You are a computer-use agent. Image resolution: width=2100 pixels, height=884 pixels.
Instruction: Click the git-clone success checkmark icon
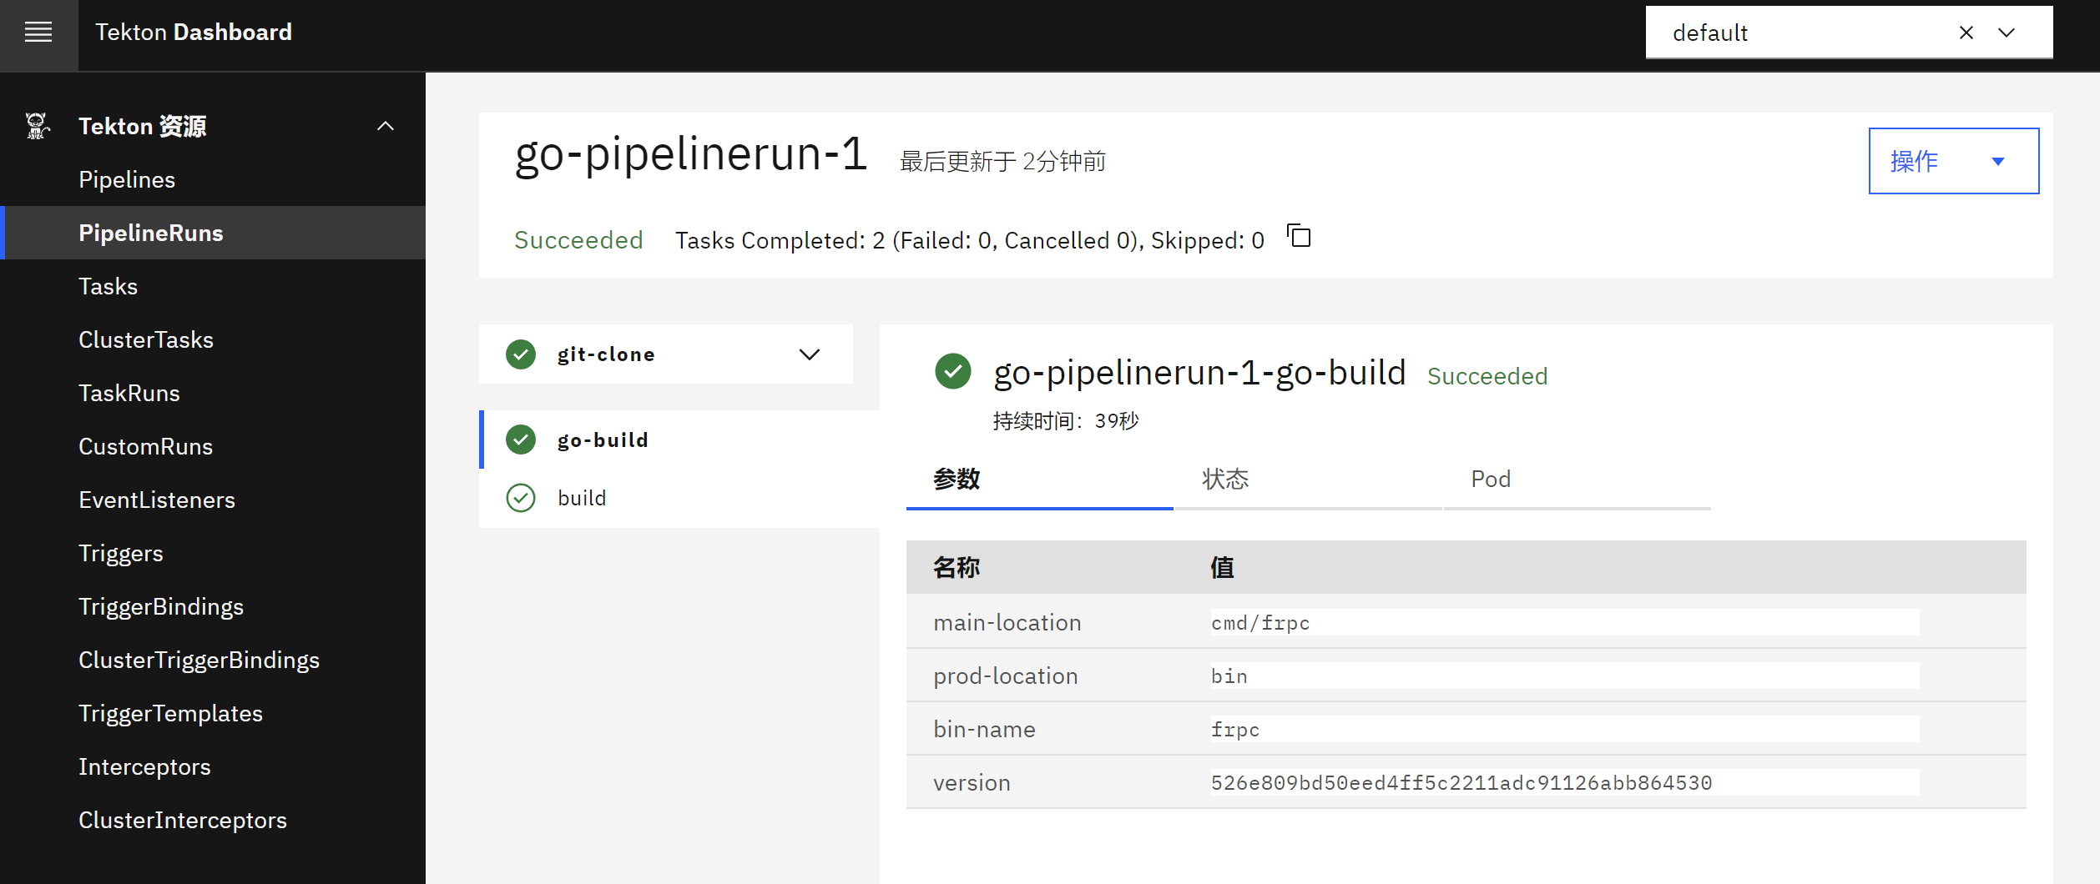pos(521,354)
